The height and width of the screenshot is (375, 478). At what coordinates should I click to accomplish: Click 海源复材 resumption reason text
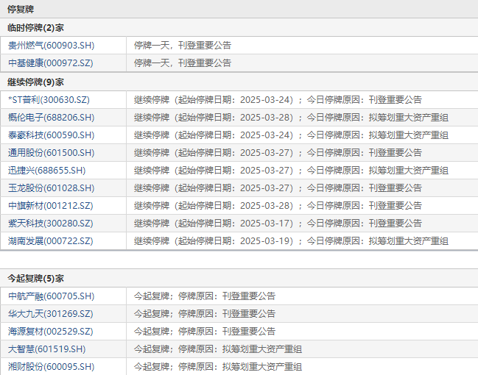205,332
